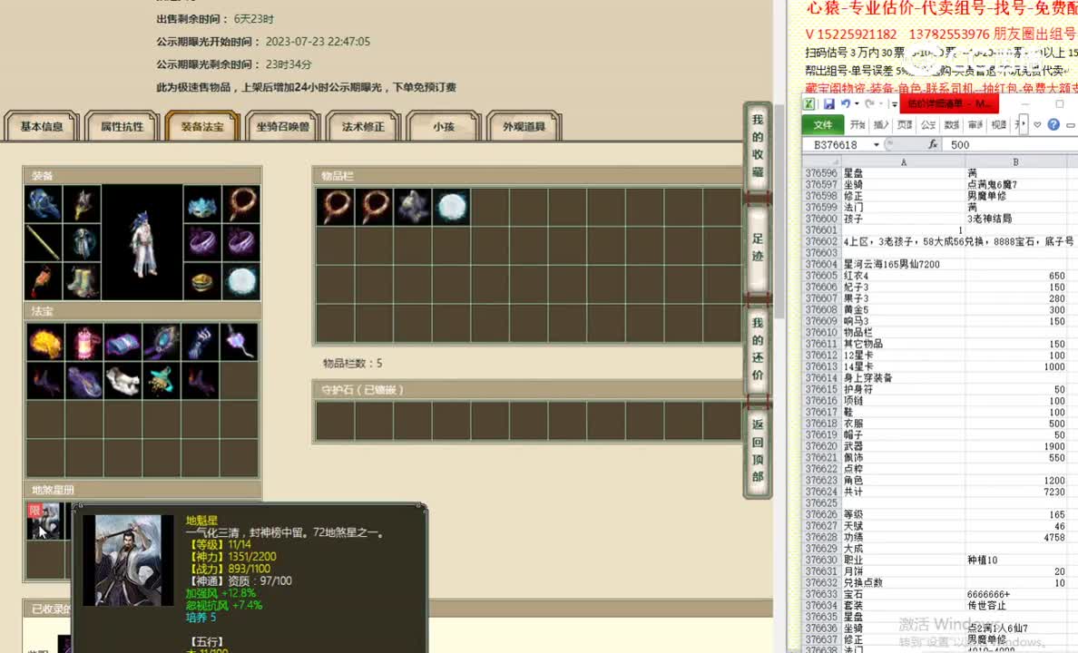The width and height of the screenshot is (1078, 653).
Task: Expand the Quick Access Toolbar customize dropdown
Action: click(895, 104)
